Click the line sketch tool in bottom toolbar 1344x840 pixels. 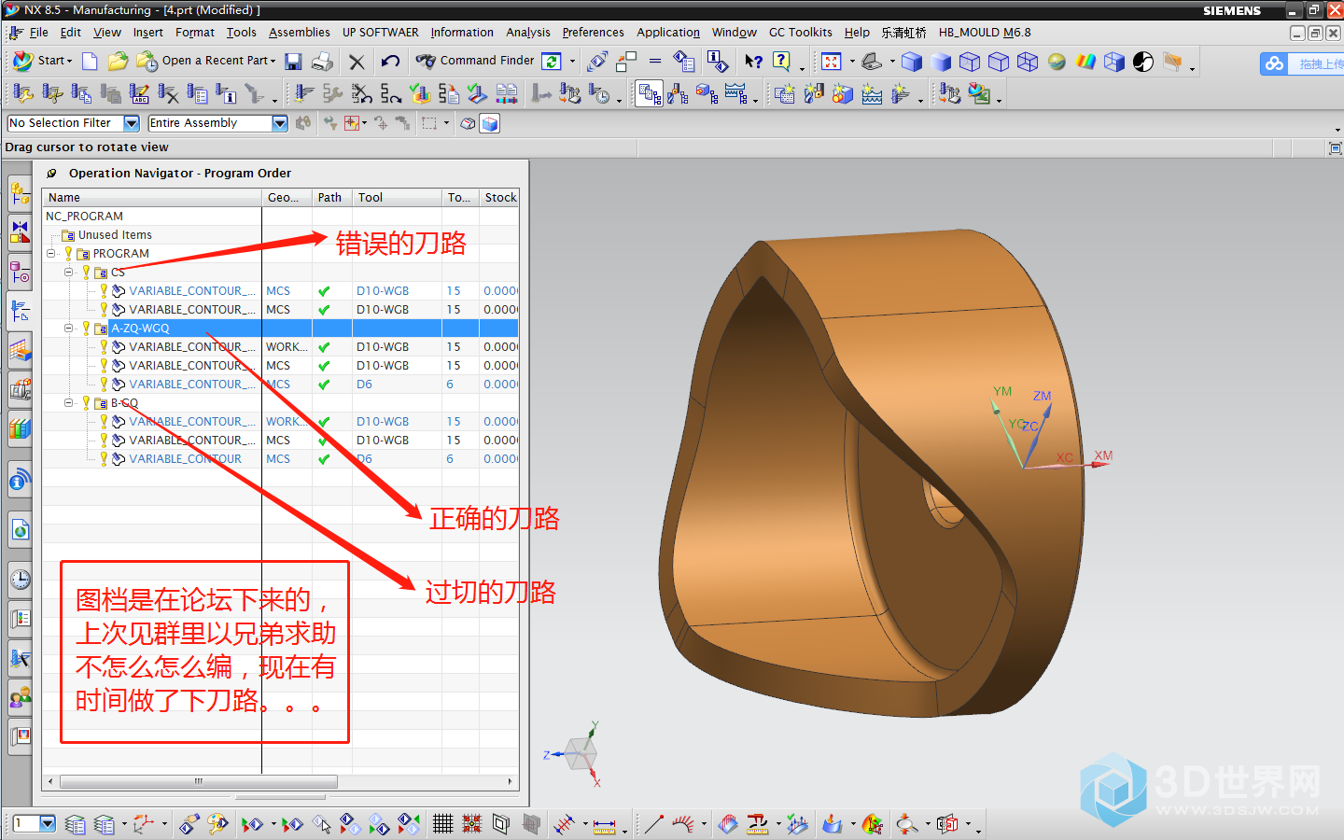point(653,823)
